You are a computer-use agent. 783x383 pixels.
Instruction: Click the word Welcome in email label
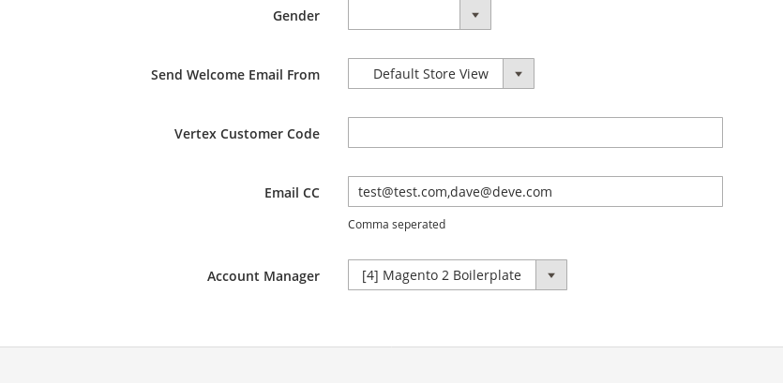pyautogui.click(x=224, y=75)
